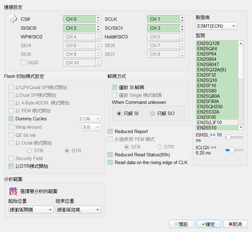Open the Wrap Around 8 B dropdown
The image size is (252, 232).
point(91,127)
